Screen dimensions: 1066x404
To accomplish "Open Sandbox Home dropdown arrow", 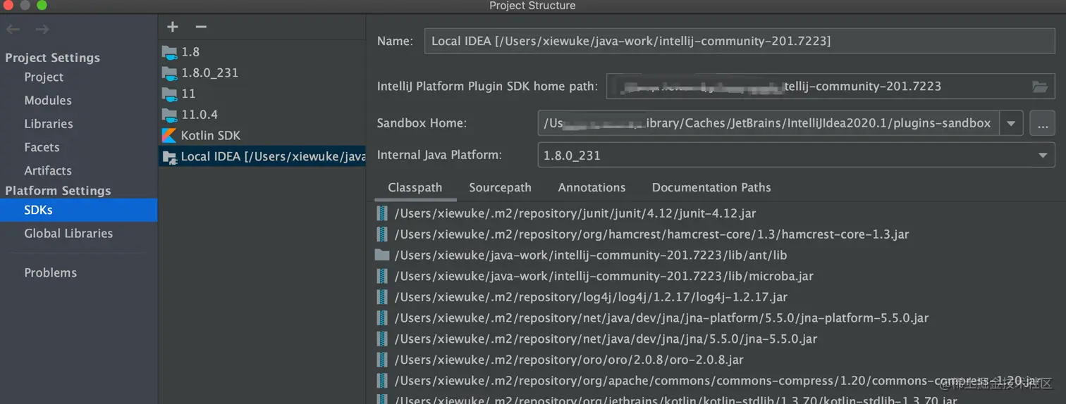I will 1010,123.
